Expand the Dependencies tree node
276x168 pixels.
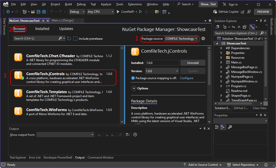pos(221,48)
